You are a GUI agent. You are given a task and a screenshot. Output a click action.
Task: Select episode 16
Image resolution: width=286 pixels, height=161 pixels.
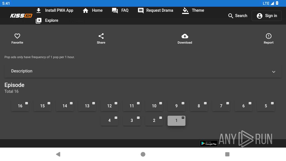click(x=20, y=106)
